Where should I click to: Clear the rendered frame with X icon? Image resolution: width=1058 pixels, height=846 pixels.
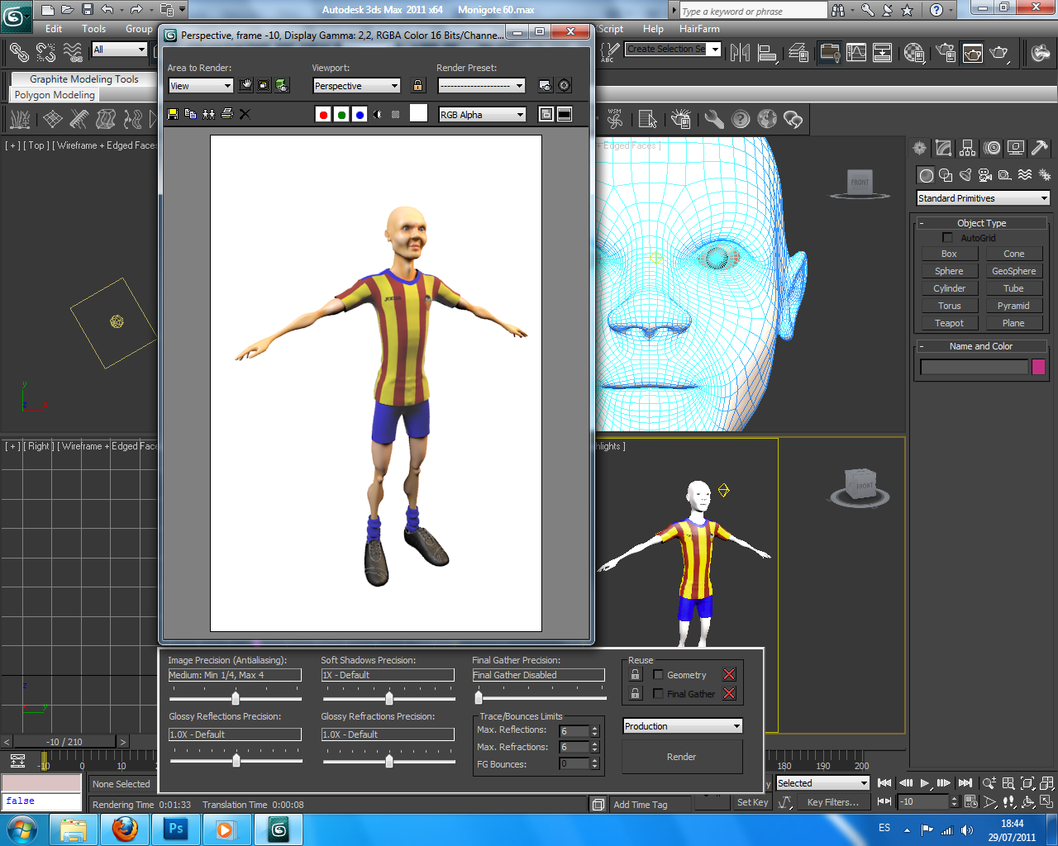245,114
